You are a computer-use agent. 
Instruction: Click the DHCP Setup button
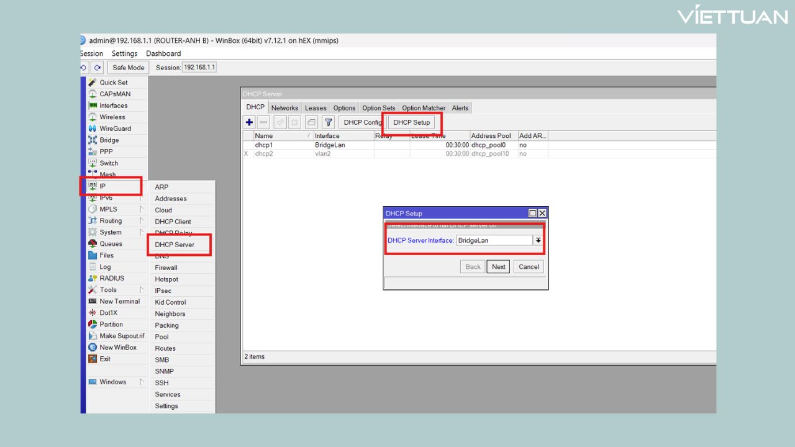(411, 122)
